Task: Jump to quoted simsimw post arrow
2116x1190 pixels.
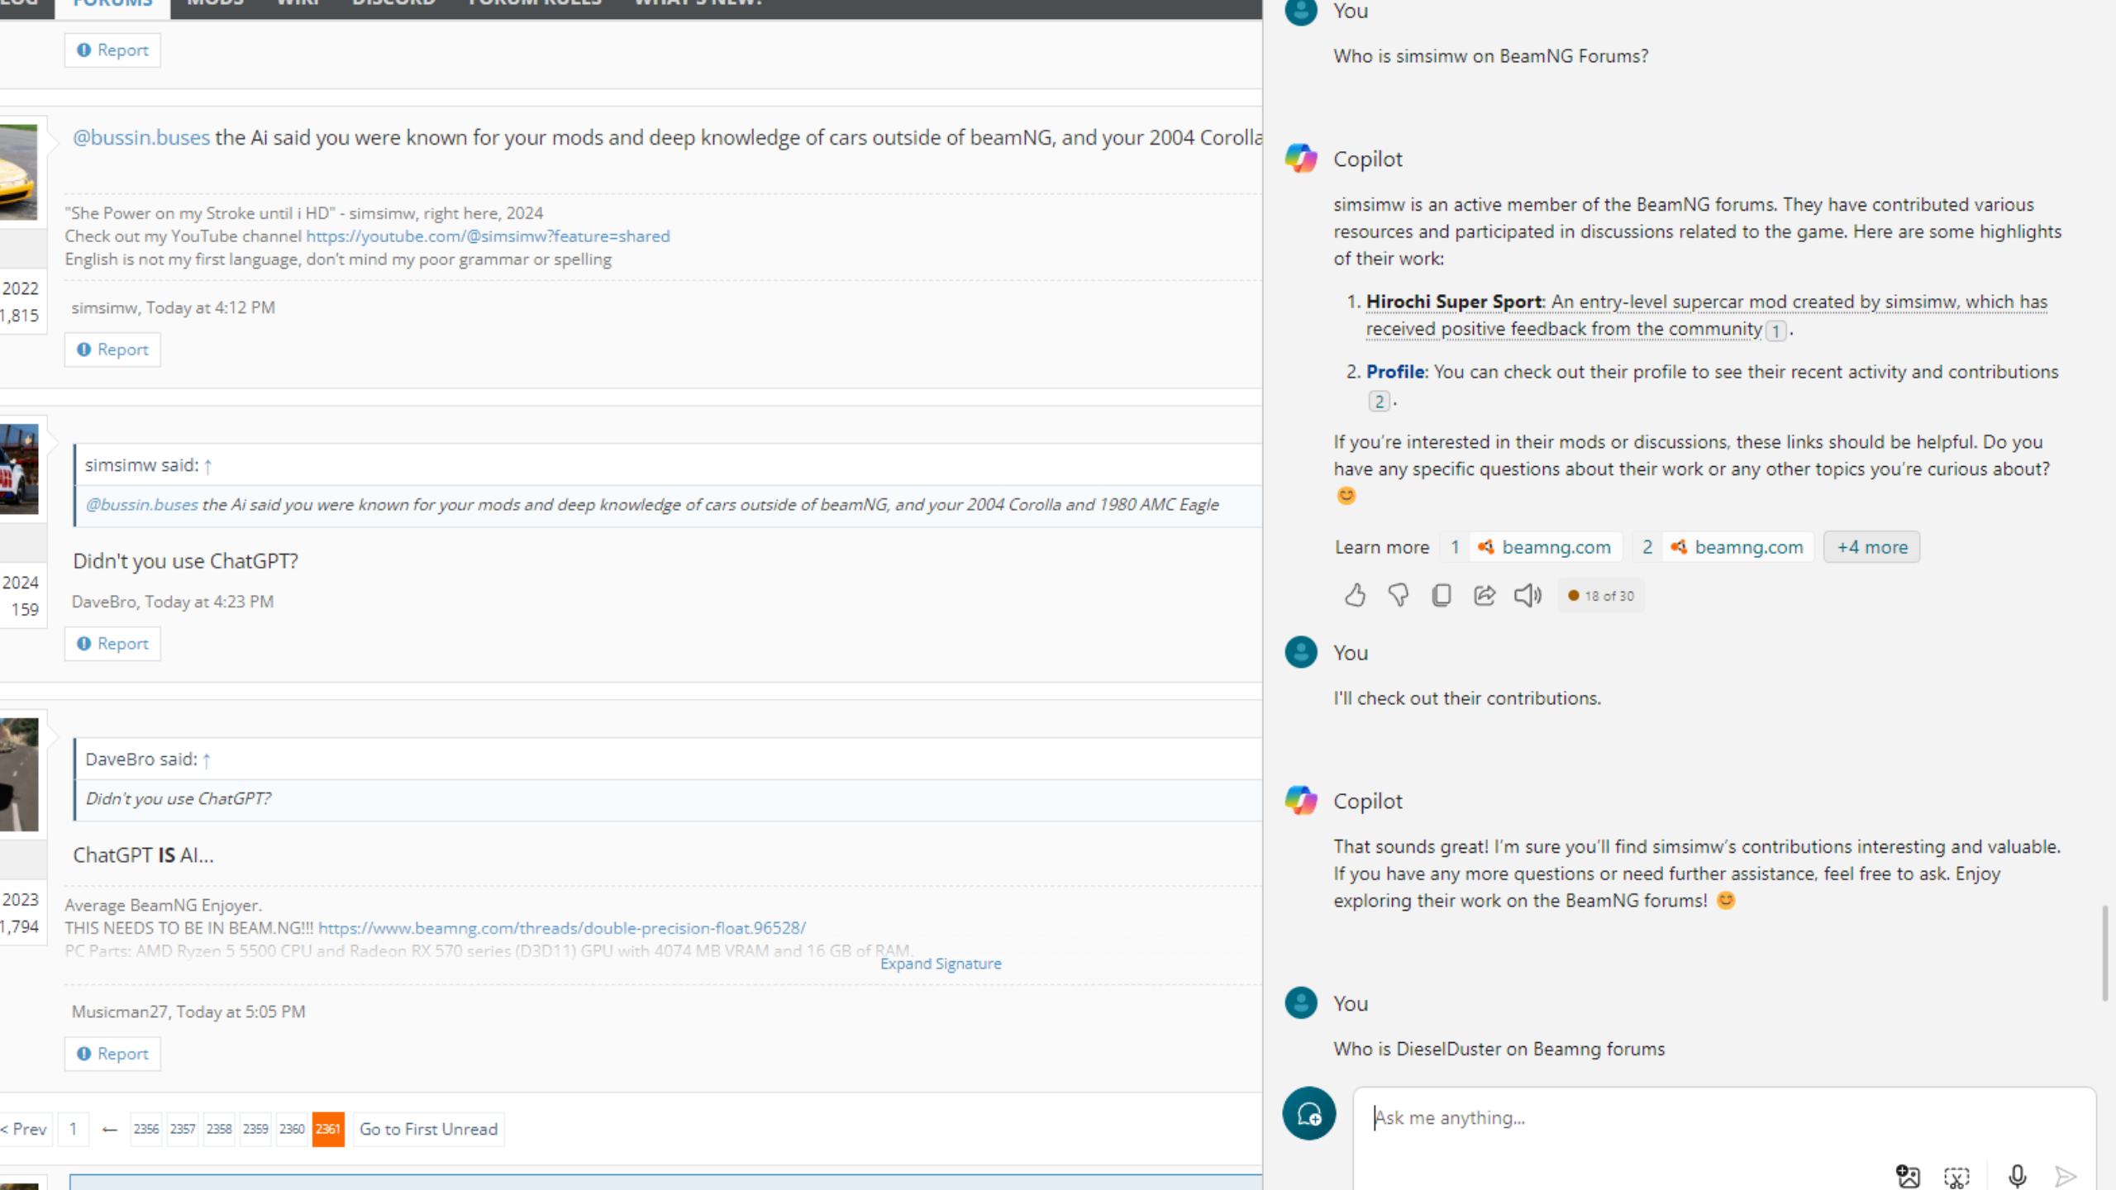Action: pyautogui.click(x=208, y=466)
